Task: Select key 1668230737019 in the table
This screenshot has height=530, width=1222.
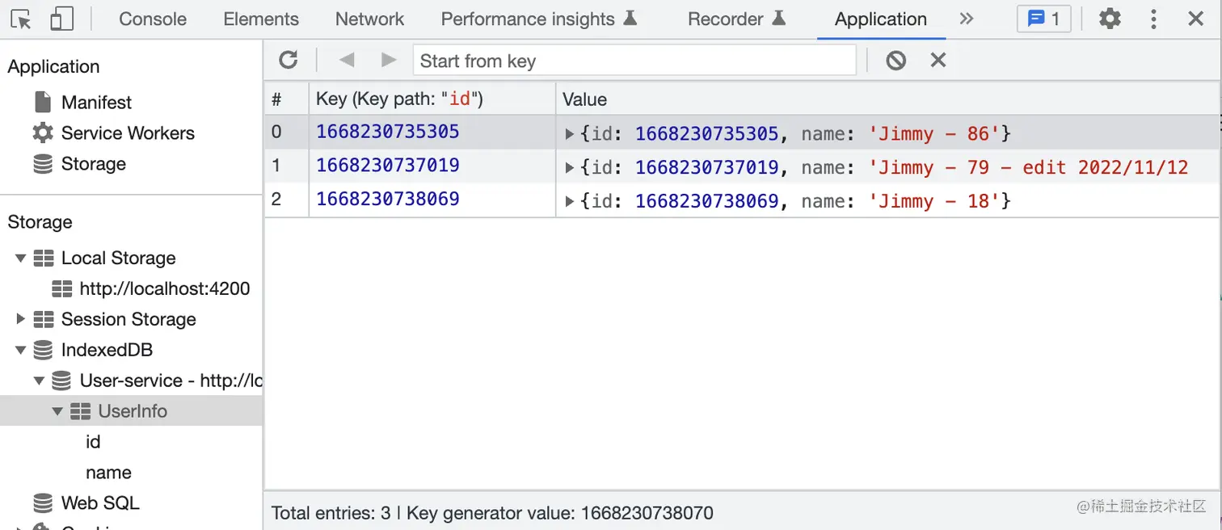Action: tap(388, 166)
